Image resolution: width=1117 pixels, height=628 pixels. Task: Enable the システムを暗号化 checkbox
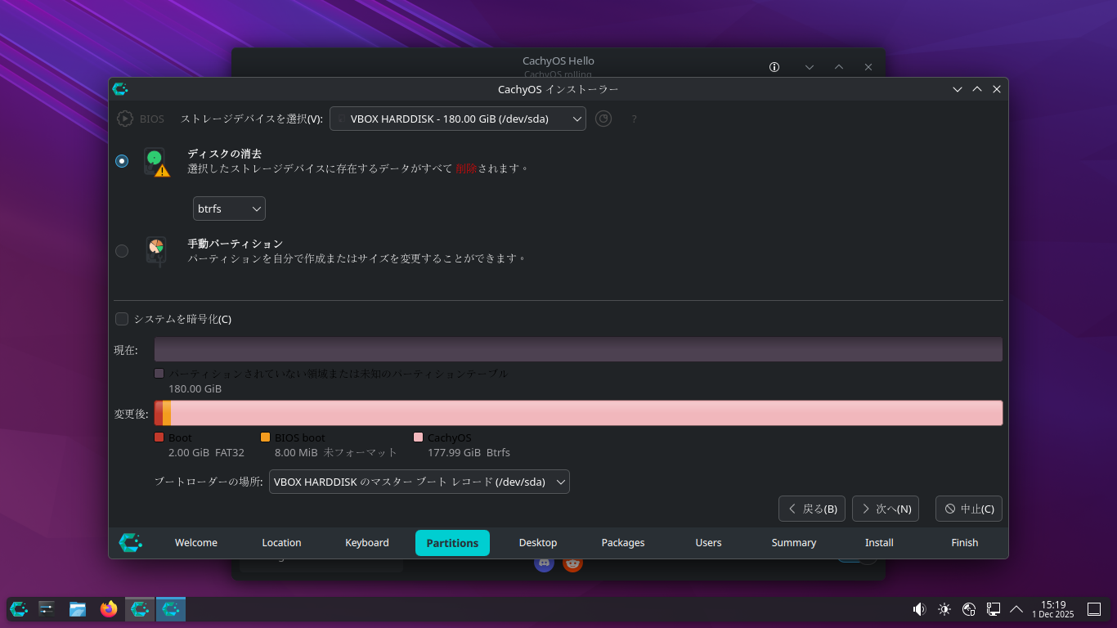point(122,319)
